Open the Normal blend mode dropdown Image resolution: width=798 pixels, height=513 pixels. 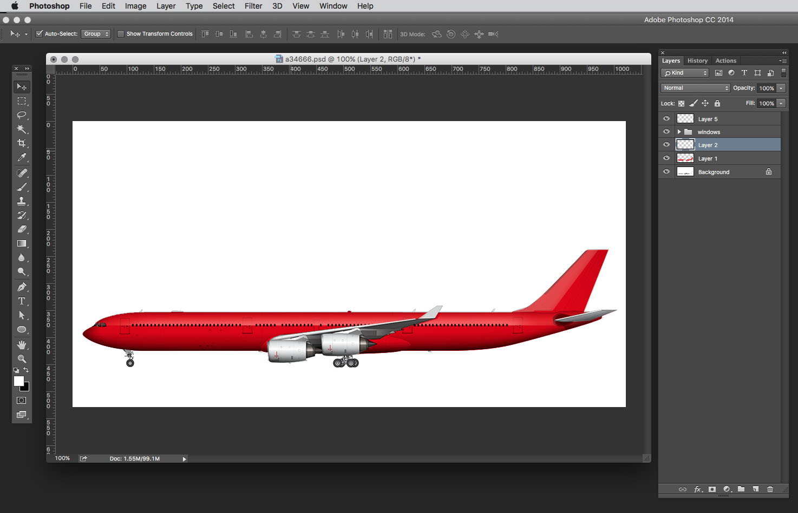tap(696, 88)
